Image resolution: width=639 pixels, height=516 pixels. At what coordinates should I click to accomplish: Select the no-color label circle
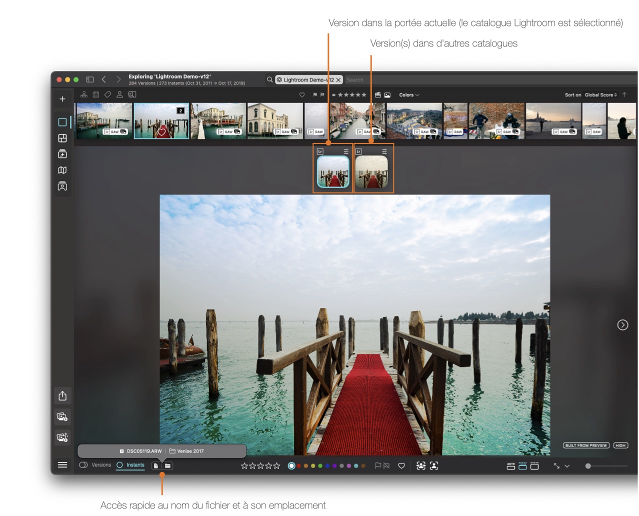[x=291, y=465]
